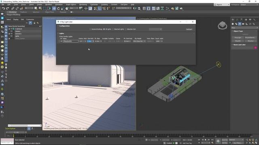Click the V-Ray sun light icon in the wireframe viewport
Screen dimensions: 259x145
(x=219, y=64)
